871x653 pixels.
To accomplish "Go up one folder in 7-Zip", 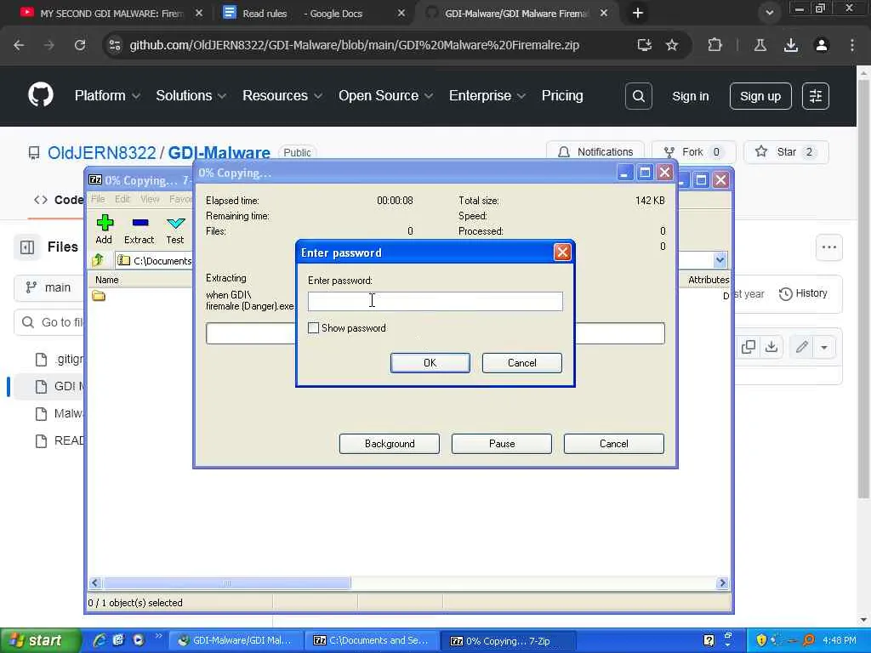I will tap(99, 260).
